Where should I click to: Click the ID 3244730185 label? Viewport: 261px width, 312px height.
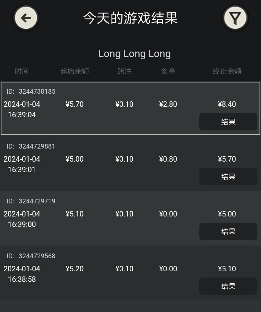click(x=31, y=91)
